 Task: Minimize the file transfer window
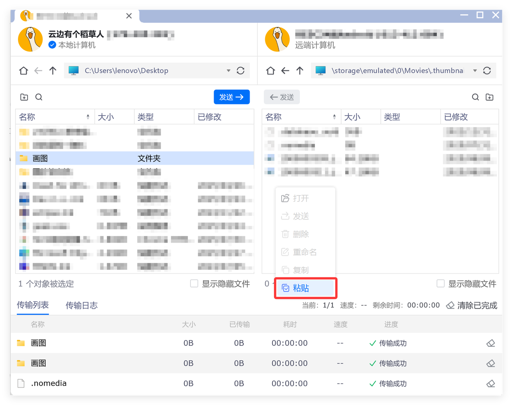[464, 15]
